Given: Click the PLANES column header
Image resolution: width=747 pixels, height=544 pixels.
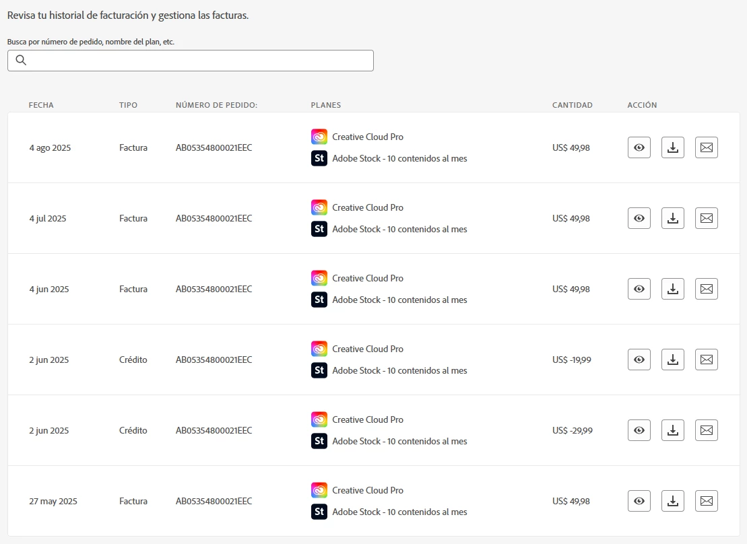Looking at the screenshot, I should coord(326,105).
